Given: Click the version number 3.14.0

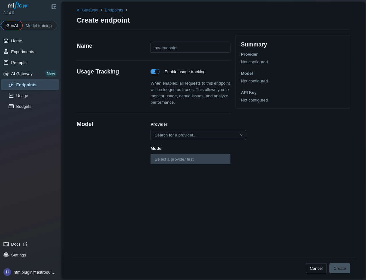Looking at the screenshot, I should (x=9, y=13).
